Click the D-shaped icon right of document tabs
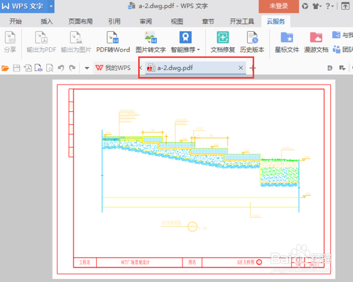The width and height of the screenshot is (353, 282). pos(330,68)
